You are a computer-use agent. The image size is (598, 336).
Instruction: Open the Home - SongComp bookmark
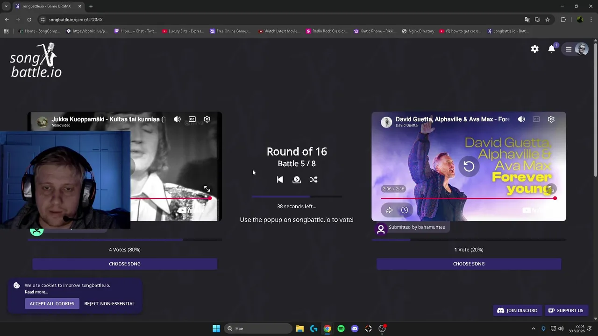[x=39, y=31]
